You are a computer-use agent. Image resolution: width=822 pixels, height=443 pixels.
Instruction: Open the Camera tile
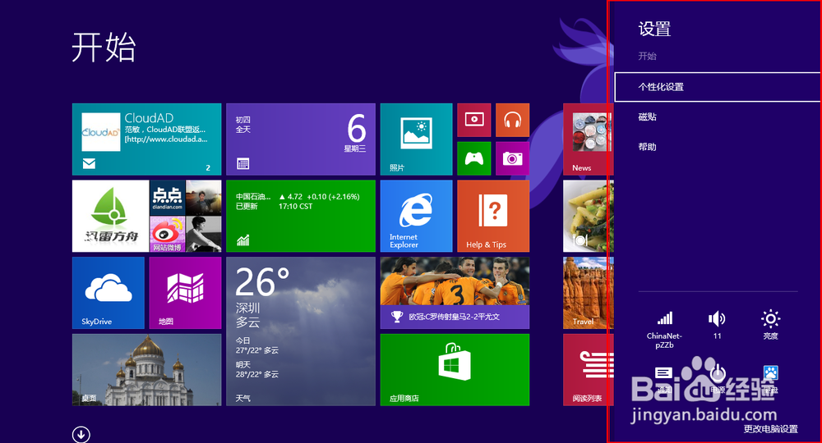click(x=512, y=158)
